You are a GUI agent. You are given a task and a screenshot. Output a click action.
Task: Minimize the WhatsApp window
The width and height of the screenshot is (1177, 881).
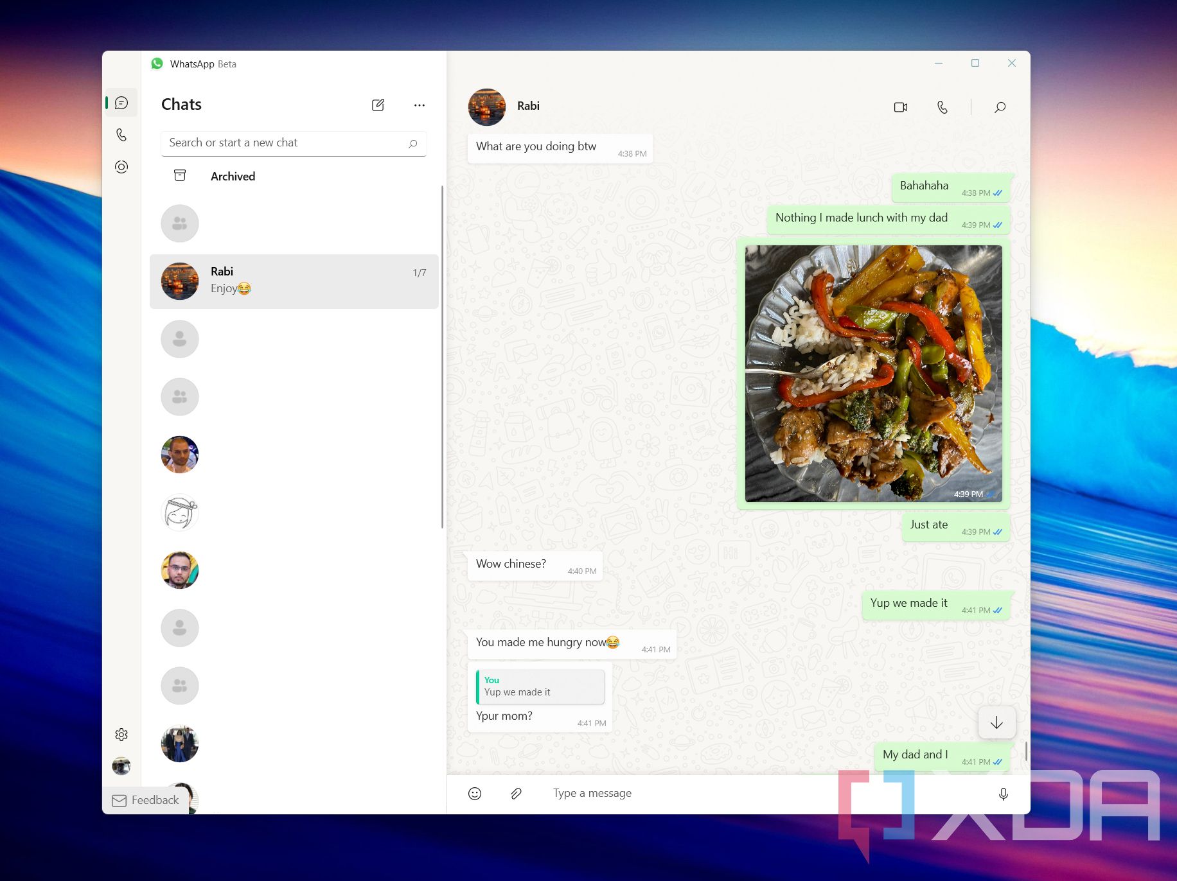[939, 63]
